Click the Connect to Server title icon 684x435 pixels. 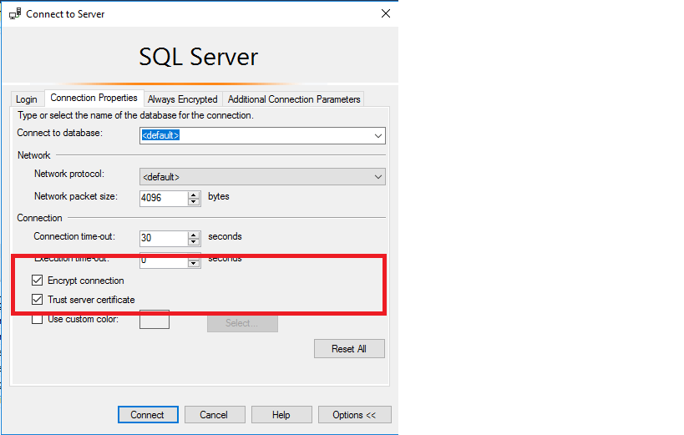[15, 13]
